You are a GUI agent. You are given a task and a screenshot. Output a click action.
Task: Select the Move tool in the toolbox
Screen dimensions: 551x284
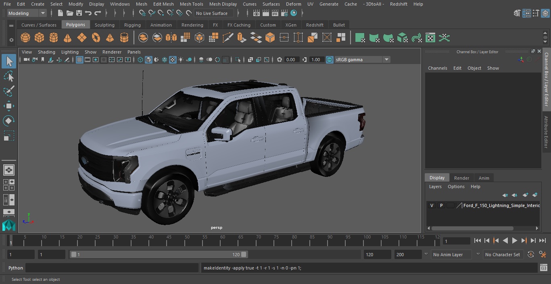(x=9, y=106)
